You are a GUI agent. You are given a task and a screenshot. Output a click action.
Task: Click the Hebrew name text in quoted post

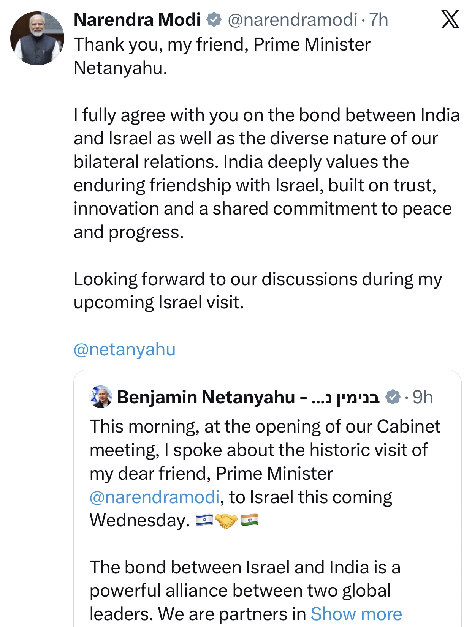[345, 397]
